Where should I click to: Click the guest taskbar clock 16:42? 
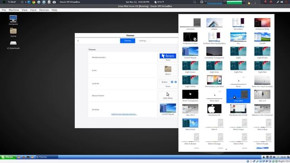(283, 157)
